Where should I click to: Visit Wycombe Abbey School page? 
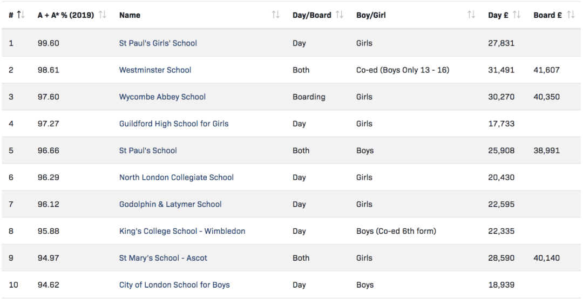click(x=162, y=97)
